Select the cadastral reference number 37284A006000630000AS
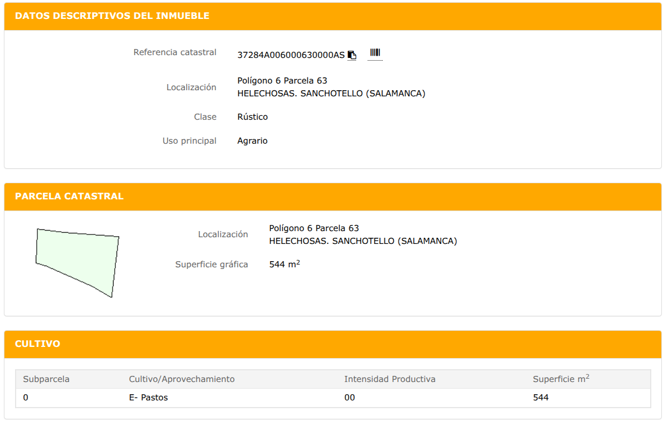 pyautogui.click(x=291, y=55)
